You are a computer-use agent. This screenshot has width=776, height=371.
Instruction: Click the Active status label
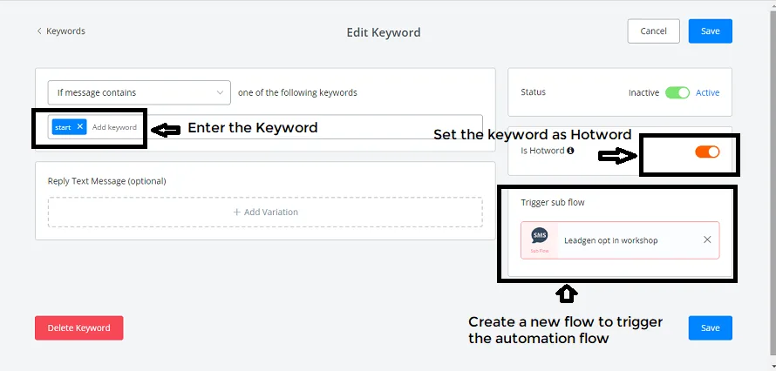pyautogui.click(x=708, y=92)
